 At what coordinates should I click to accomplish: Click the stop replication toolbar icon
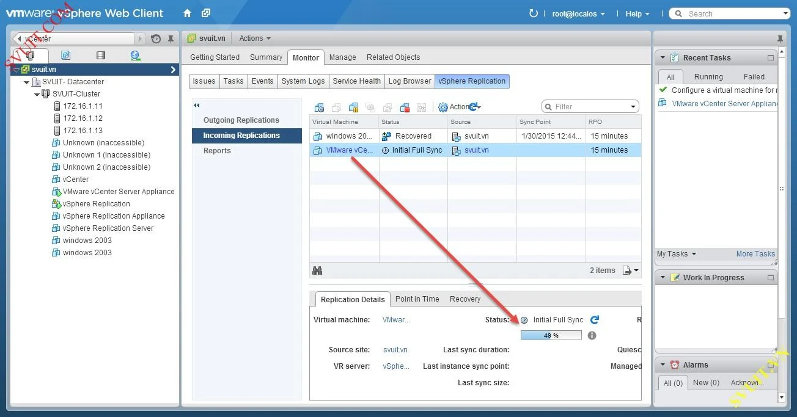404,107
